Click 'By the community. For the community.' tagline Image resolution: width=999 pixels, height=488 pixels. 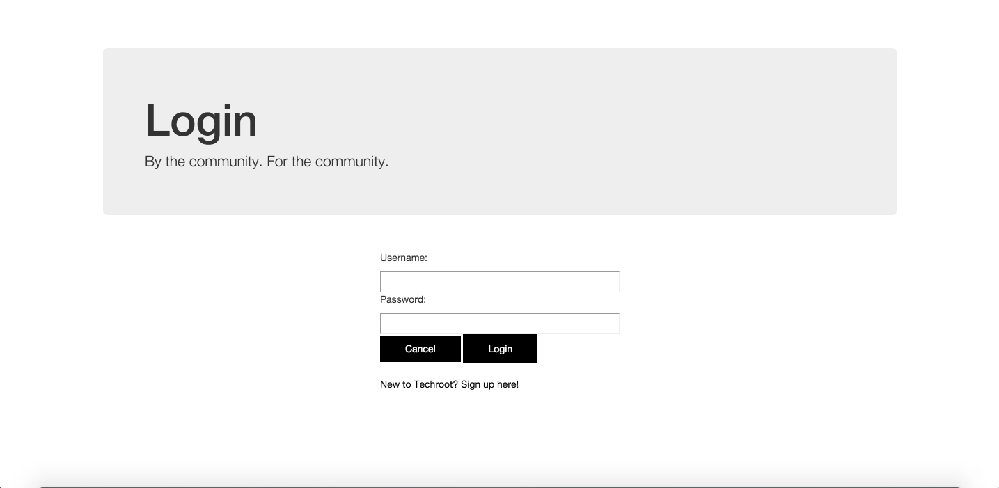[x=267, y=162]
